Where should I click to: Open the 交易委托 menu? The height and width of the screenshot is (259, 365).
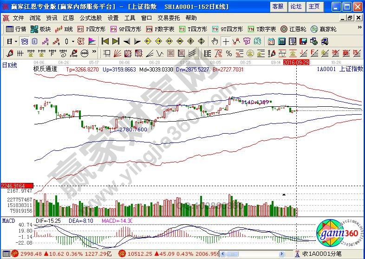(x=169, y=18)
